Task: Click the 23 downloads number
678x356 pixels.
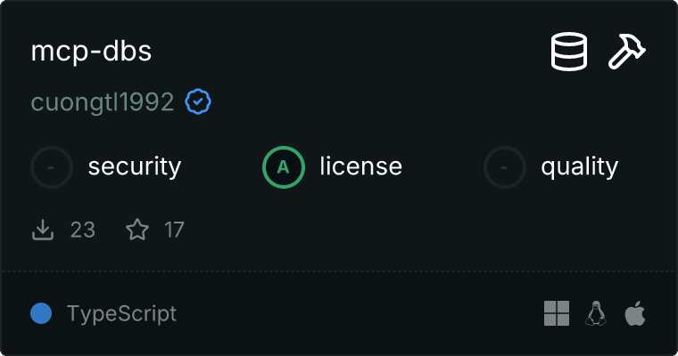Action: pyautogui.click(x=83, y=230)
